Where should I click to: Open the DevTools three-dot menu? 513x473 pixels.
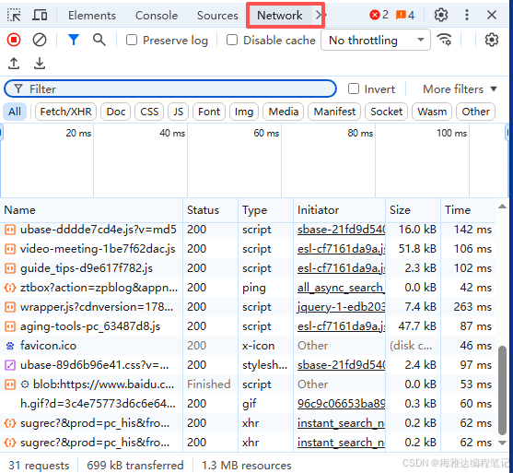click(467, 15)
